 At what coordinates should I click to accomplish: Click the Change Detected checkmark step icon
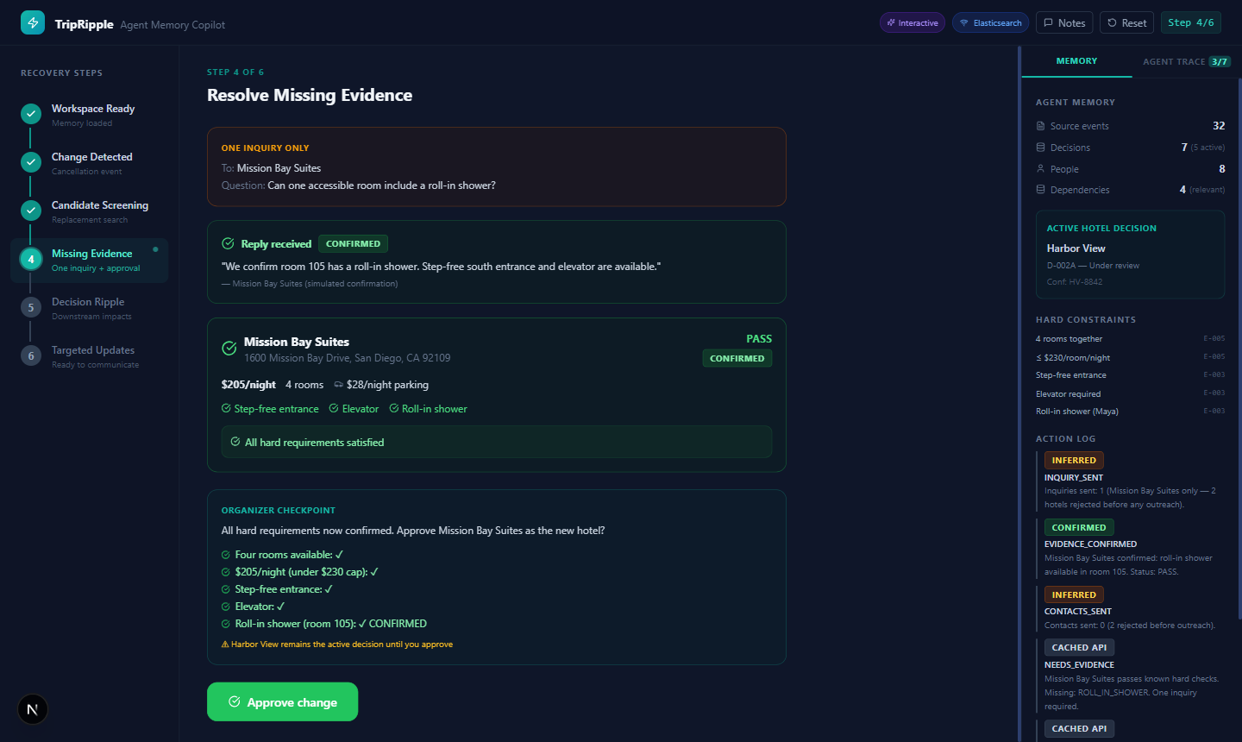pos(31,162)
